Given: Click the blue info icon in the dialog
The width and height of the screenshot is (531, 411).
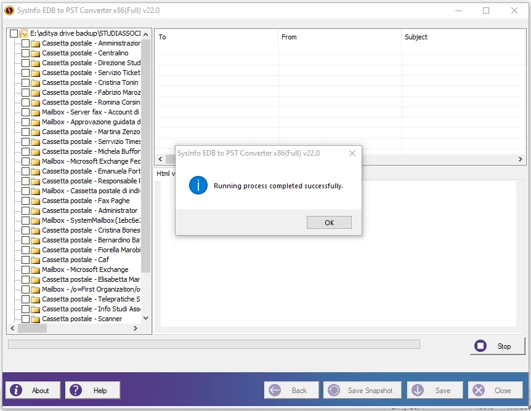Looking at the screenshot, I should click(198, 185).
